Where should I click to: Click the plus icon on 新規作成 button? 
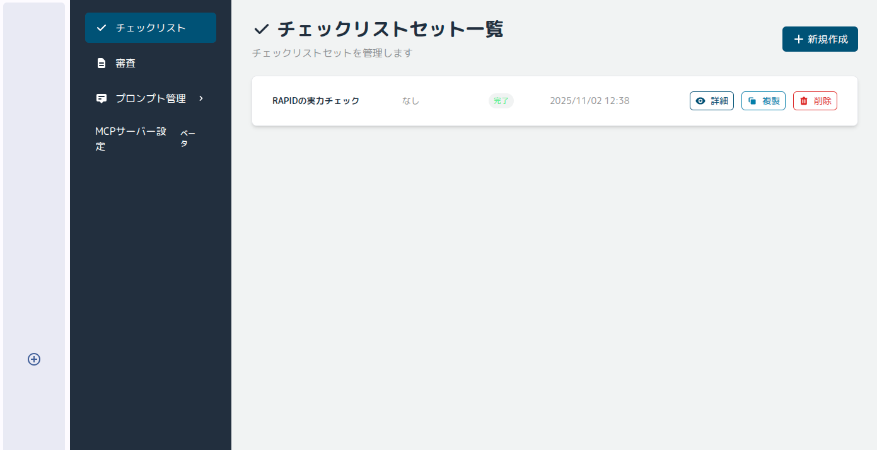point(798,39)
